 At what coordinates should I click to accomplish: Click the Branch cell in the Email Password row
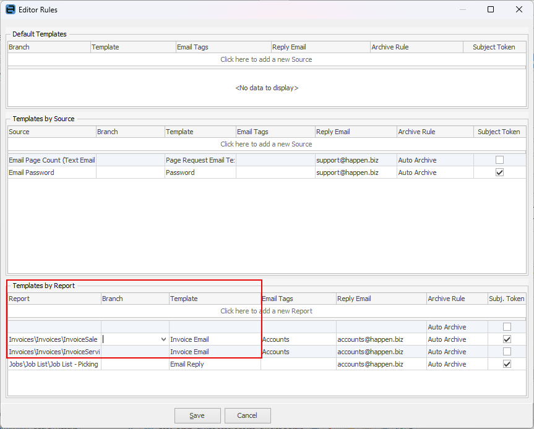131,172
